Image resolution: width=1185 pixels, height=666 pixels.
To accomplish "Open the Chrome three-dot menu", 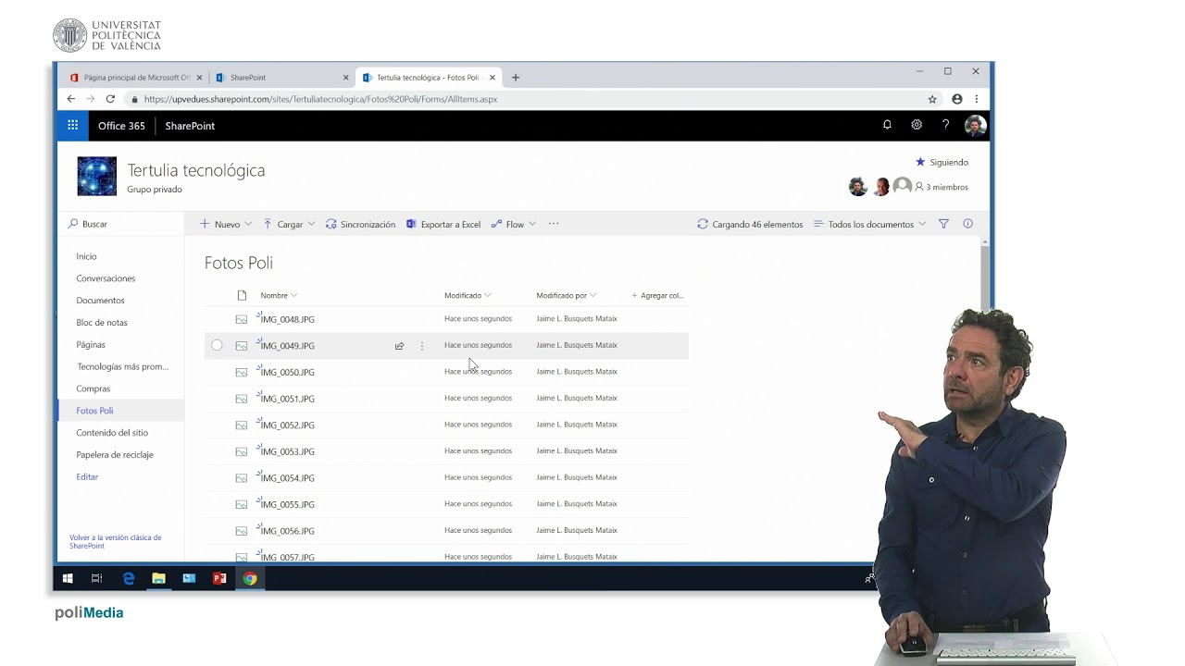I will (976, 99).
